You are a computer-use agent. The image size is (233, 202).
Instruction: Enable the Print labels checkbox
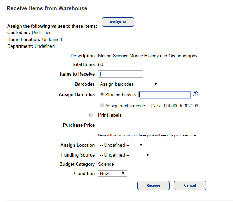tap(91, 115)
